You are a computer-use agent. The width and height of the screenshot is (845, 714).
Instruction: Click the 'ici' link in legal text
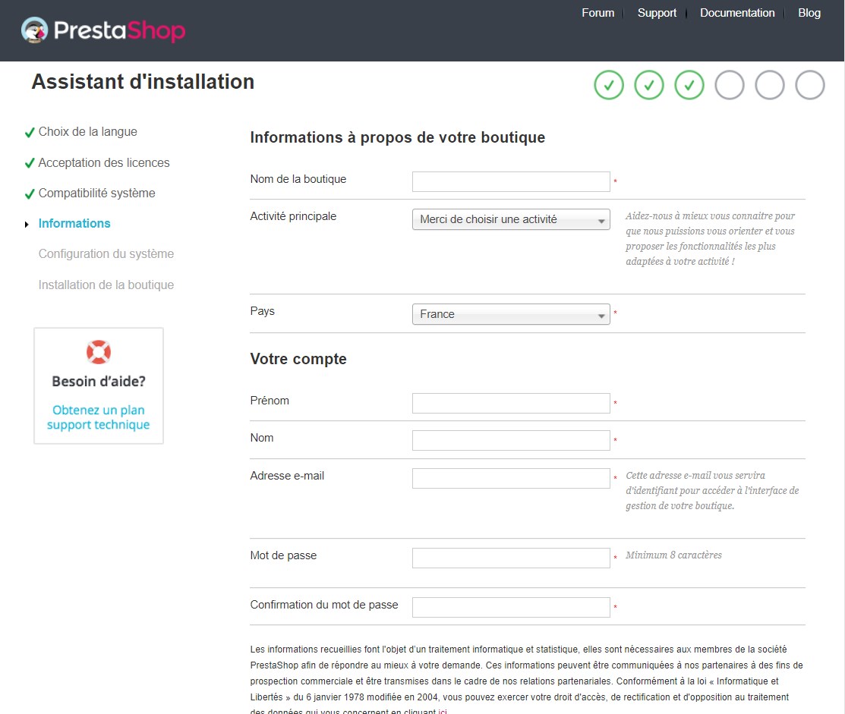point(443,711)
